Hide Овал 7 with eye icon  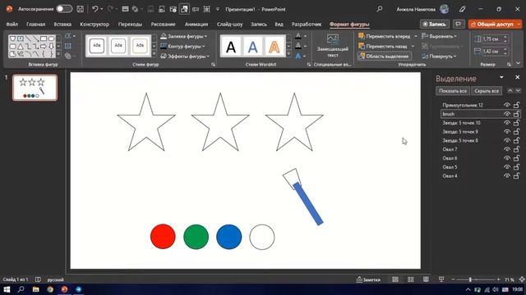pyautogui.click(x=506, y=149)
